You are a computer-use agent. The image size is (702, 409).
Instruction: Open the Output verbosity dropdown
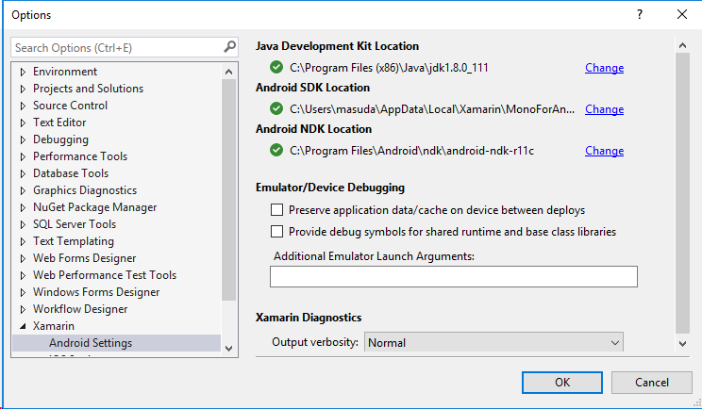[494, 343]
